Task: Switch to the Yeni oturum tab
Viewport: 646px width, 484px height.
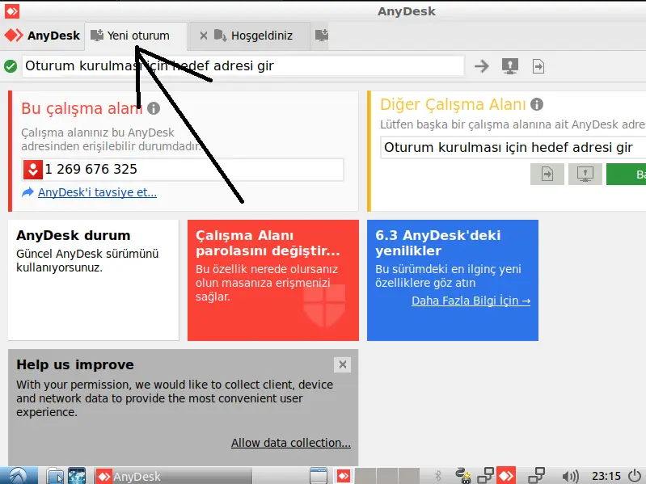Action: click(x=136, y=36)
